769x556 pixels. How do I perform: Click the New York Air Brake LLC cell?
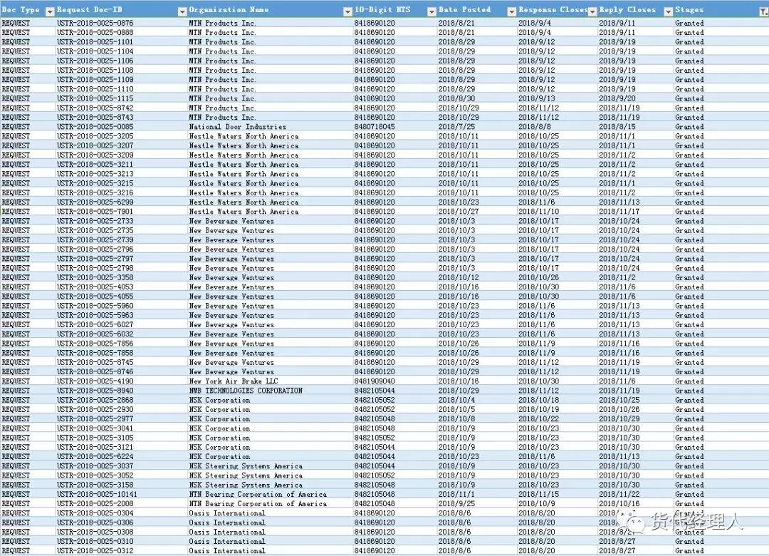coord(234,381)
